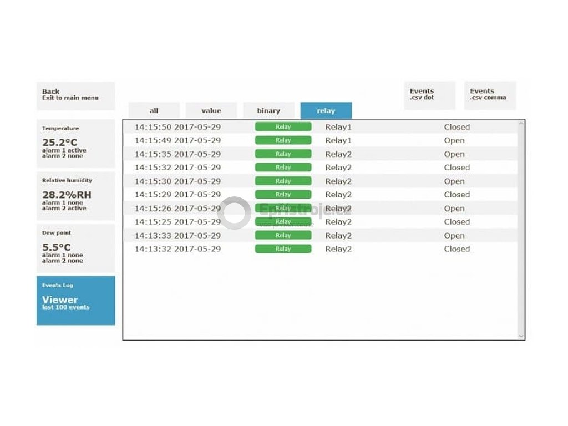Click Relay badge in 14:15:29 row
Viewport: 568px width, 426px height.
[283, 195]
